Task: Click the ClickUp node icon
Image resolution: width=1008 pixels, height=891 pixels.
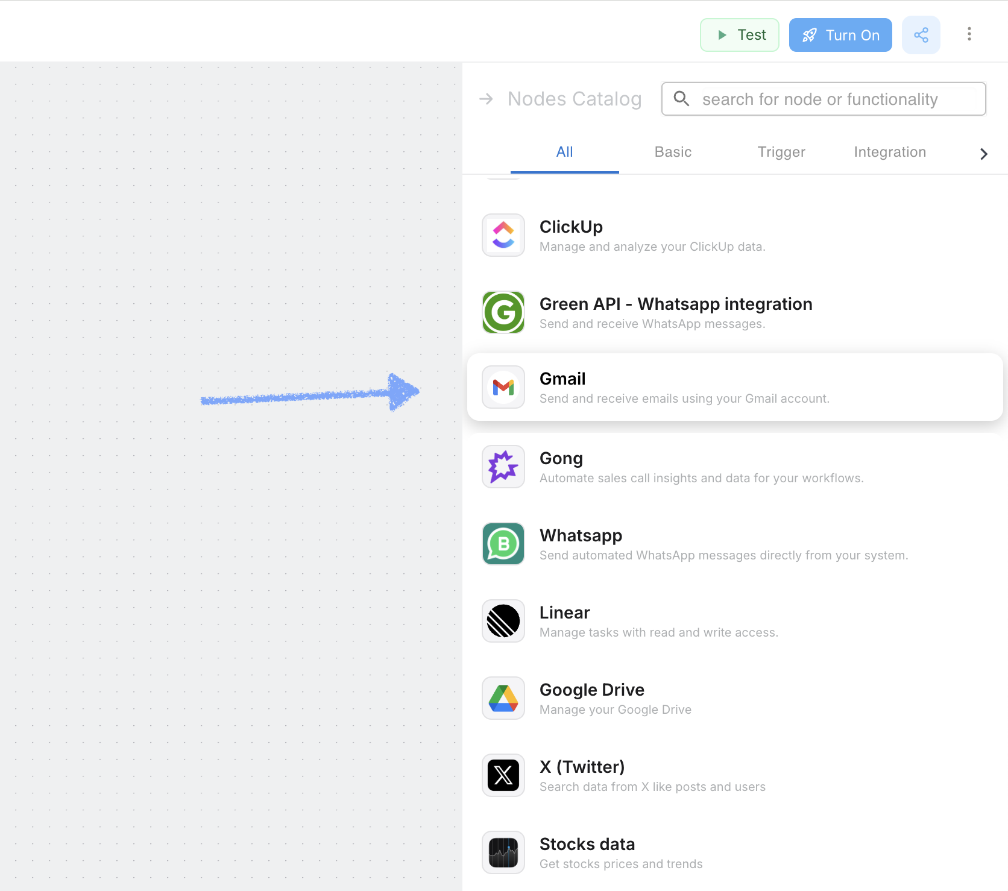Action: 503,235
